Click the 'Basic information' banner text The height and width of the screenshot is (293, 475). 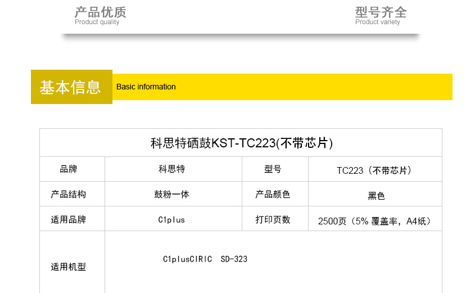(x=146, y=87)
